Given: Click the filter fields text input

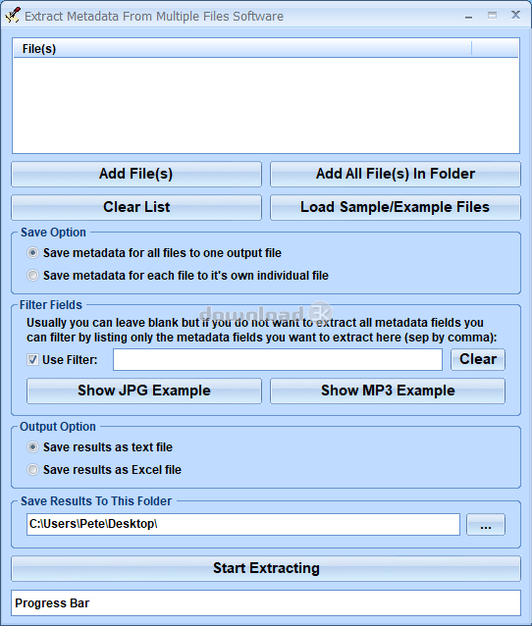Looking at the screenshot, I should click(x=278, y=359).
